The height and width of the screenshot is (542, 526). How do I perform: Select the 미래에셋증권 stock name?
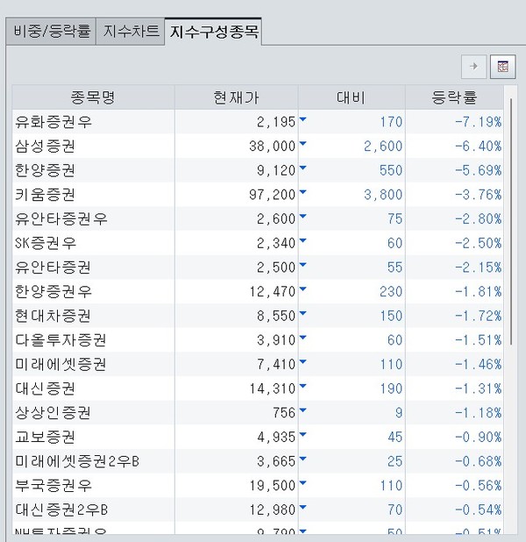point(60,364)
